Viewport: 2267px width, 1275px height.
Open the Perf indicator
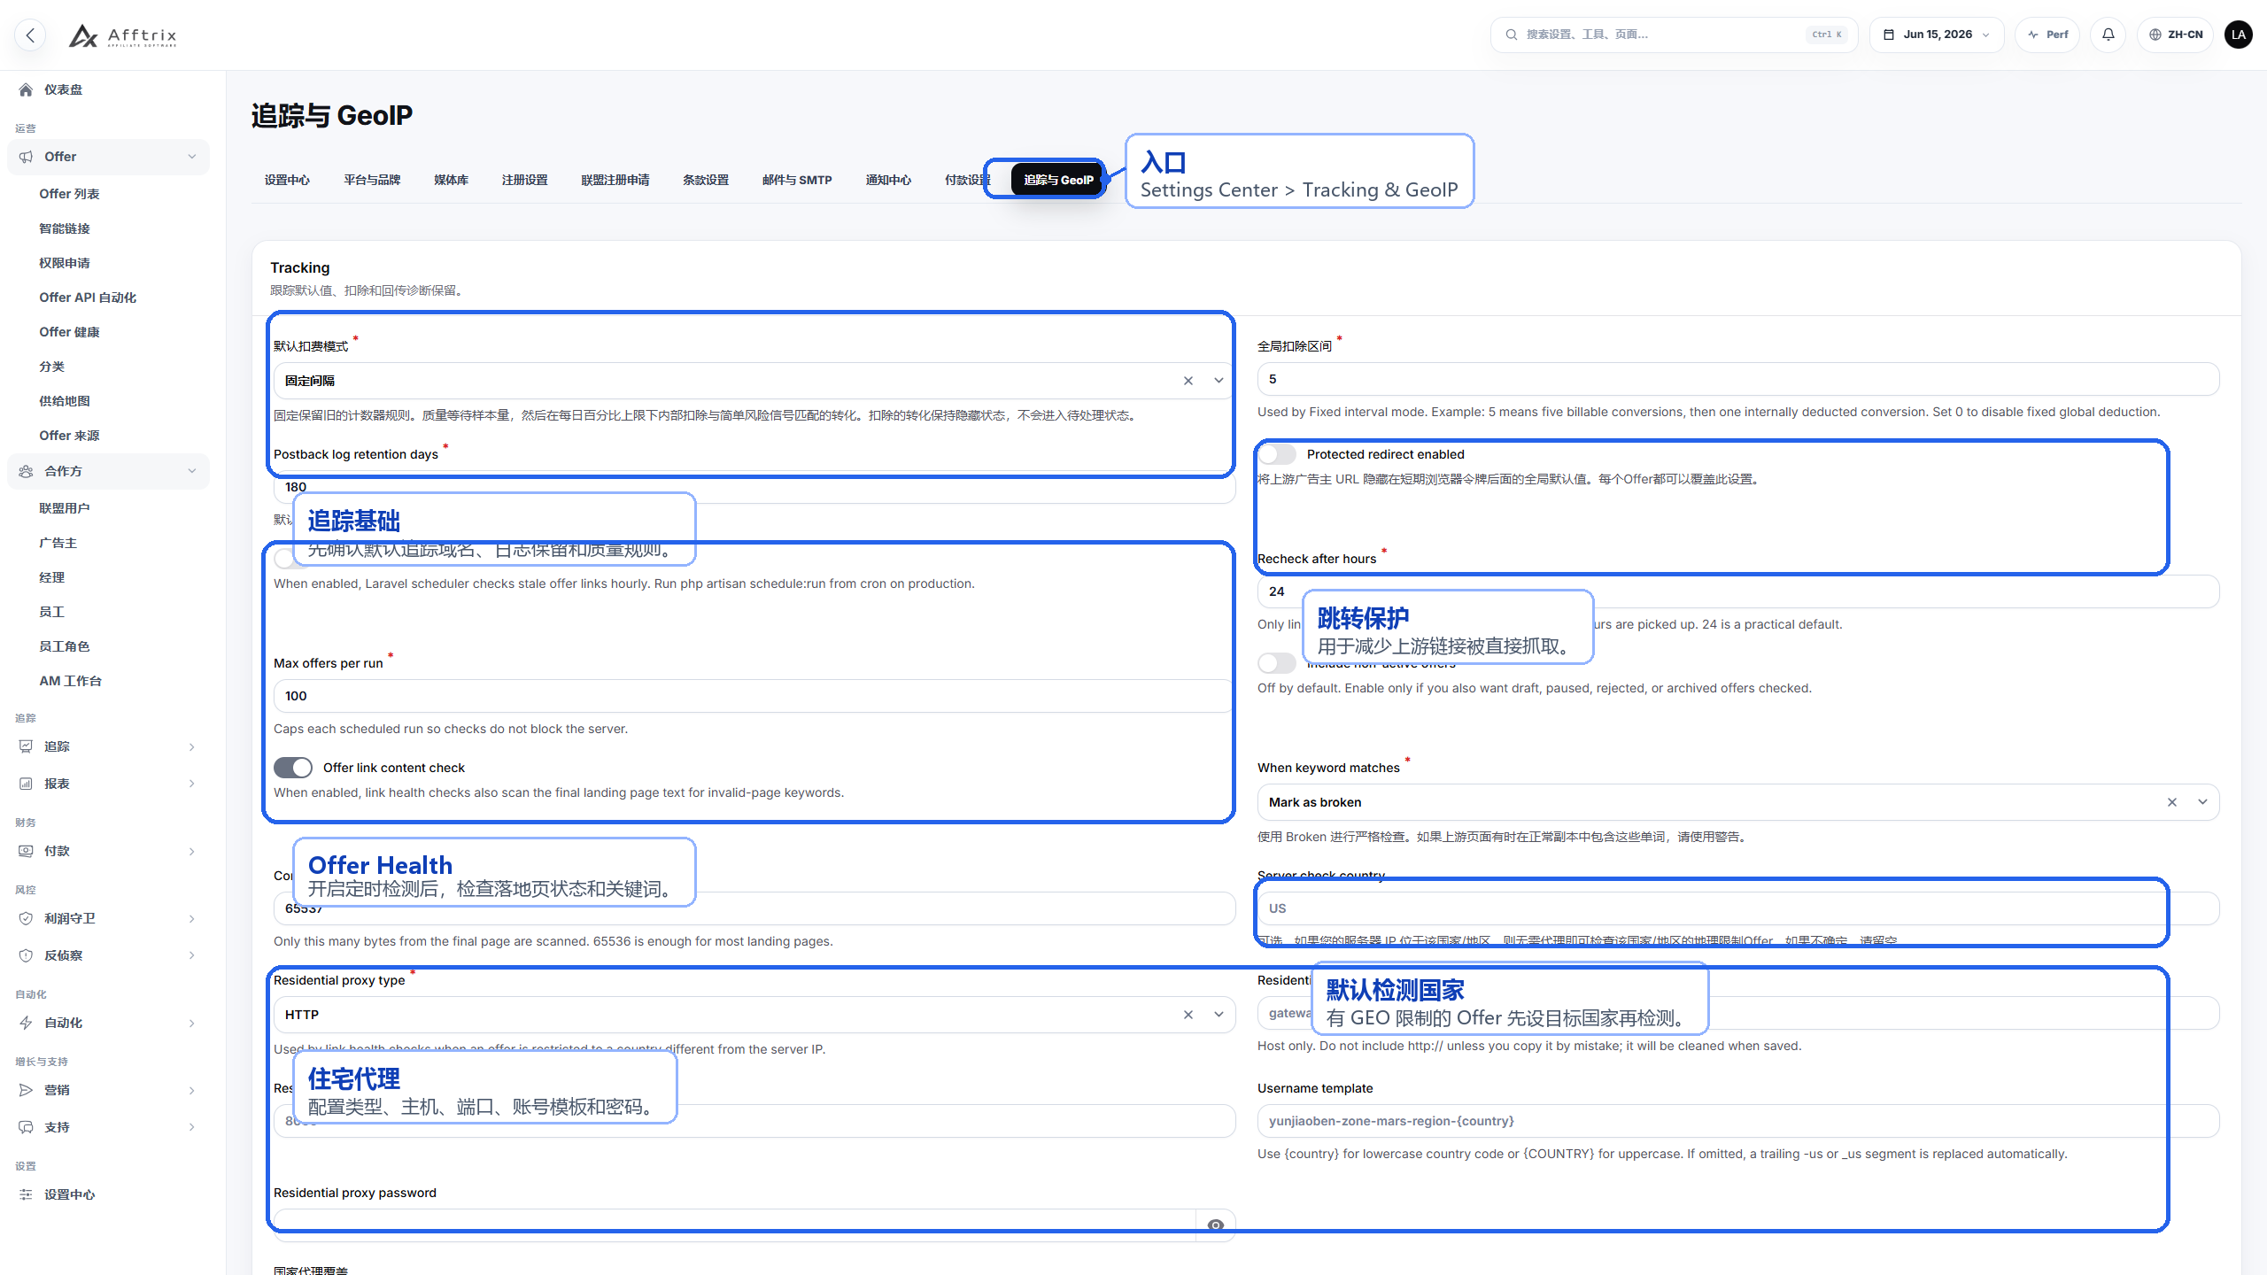tap(2047, 35)
